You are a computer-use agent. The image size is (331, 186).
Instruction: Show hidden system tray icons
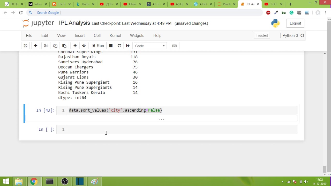pos(283,182)
